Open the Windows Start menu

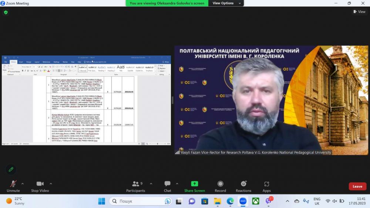click(x=101, y=201)
